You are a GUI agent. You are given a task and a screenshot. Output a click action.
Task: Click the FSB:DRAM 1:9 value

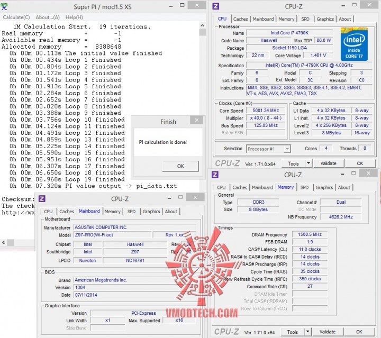pyautogui.click(x=310, y=242)
